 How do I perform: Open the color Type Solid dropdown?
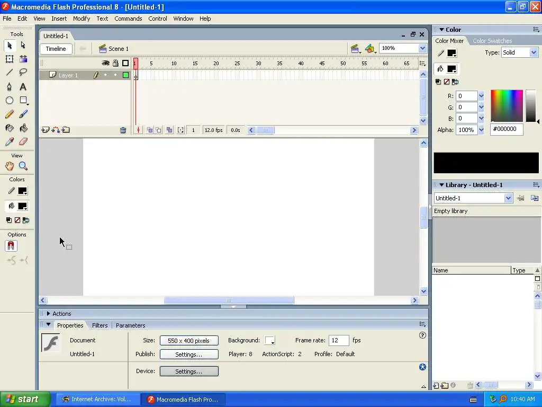(534, 52)
